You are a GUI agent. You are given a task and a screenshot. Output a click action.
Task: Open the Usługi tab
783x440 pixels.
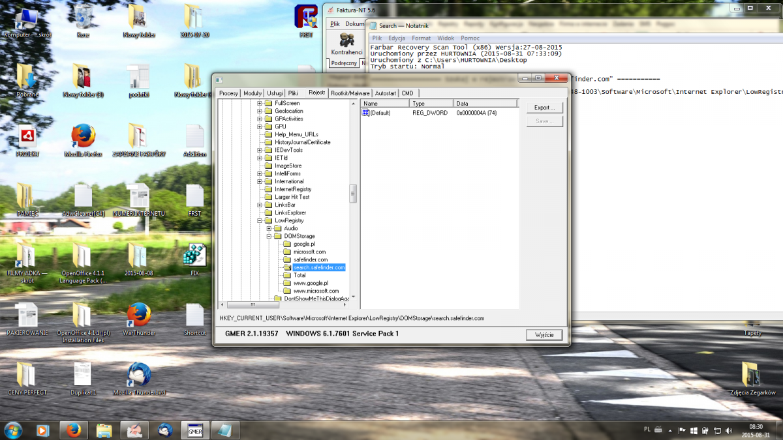(x=275, y=93)
